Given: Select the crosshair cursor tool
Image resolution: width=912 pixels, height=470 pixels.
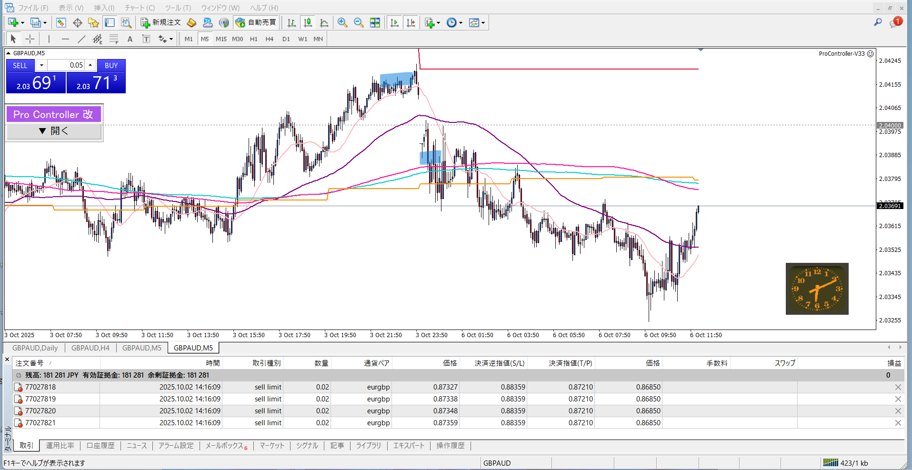Looking at the screenshot, I should [30, 39].
